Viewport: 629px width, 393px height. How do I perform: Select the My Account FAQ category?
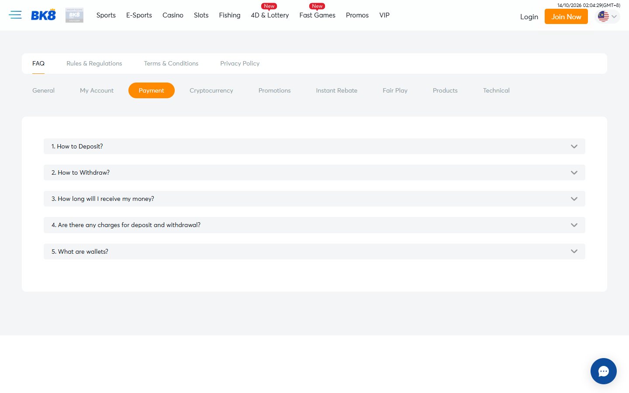point(97,90)
